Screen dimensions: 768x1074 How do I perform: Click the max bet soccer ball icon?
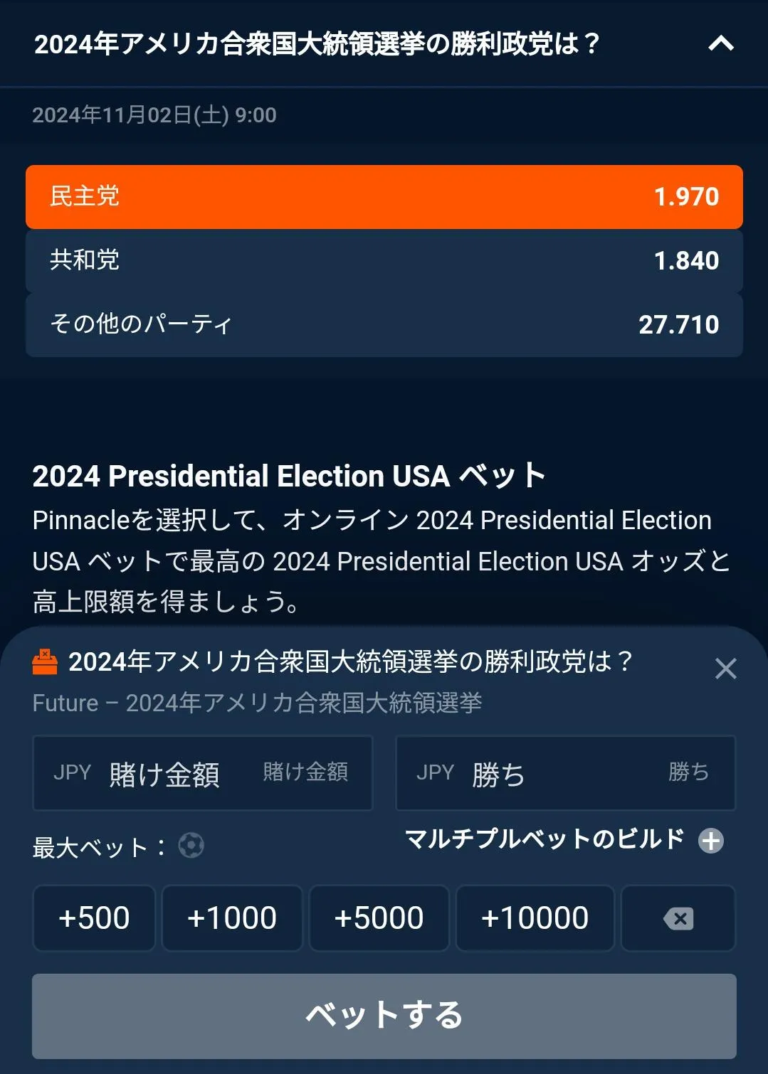pyautogui.click(x=191, y=846)
